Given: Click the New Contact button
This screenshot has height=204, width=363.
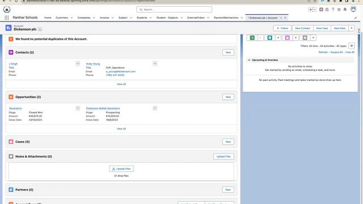Looking at the screenshot, I should pos(302,28).
